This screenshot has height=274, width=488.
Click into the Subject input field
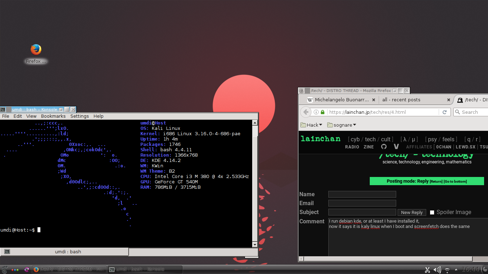(362, 212)
